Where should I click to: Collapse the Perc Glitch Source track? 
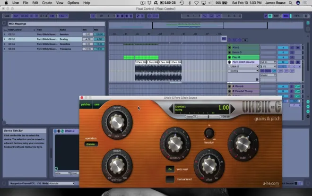[x=229, y=62]
